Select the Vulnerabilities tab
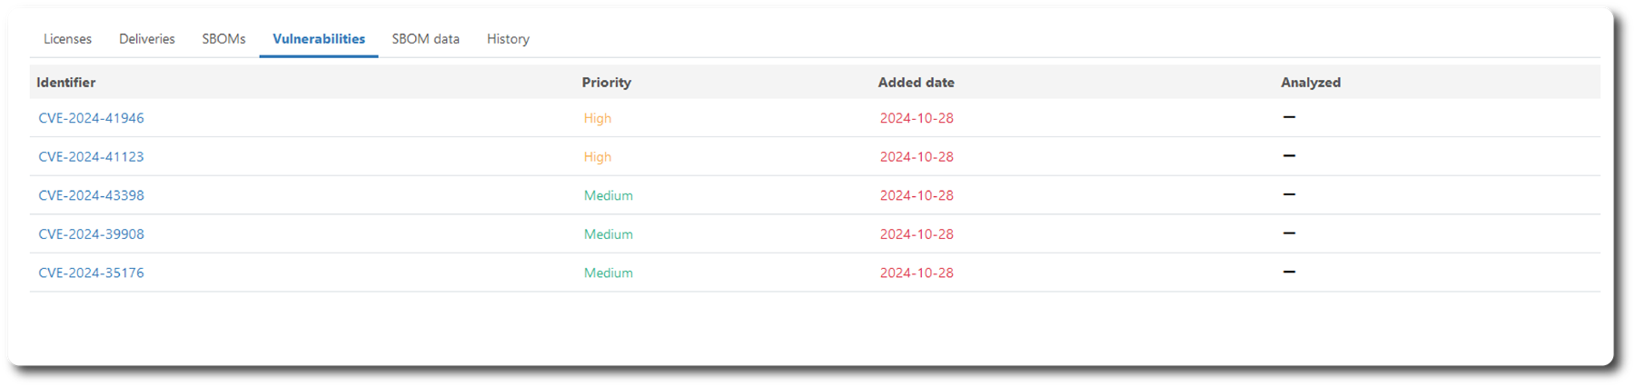The height and width of the screenshot is (387, 1635). [319, 39]
